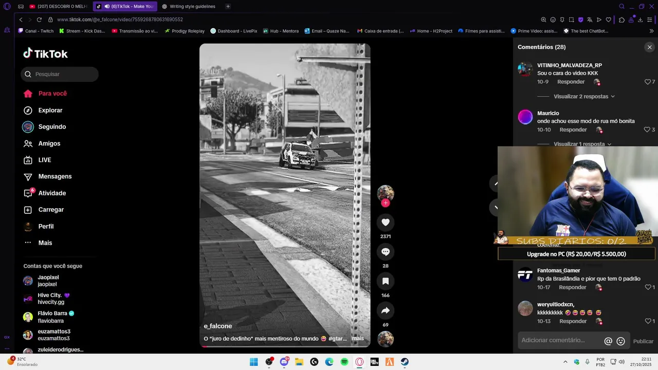Open Discord from the taskbar

[284, 362]
